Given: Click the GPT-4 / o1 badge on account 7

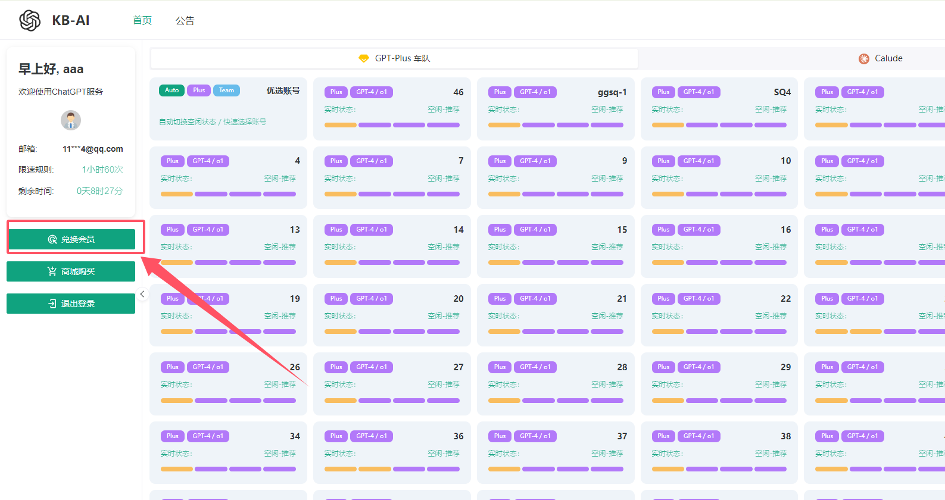Looking at the screenshot, I should [371, 161].
